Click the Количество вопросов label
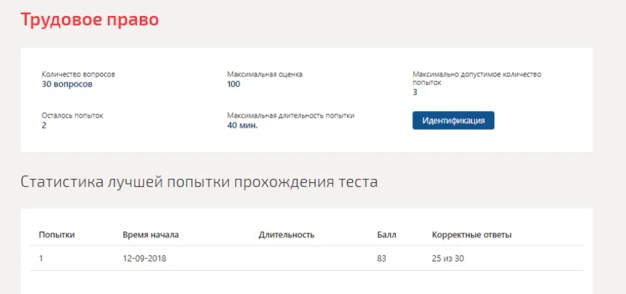This screenshot has height=294, width=626. tap(79, 74)
